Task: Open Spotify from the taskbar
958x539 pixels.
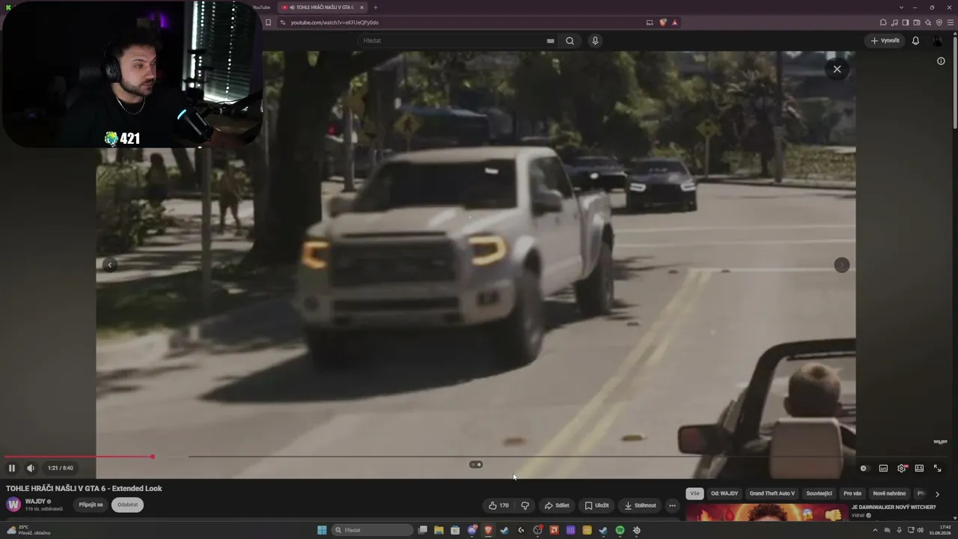Action: point(620,530)
